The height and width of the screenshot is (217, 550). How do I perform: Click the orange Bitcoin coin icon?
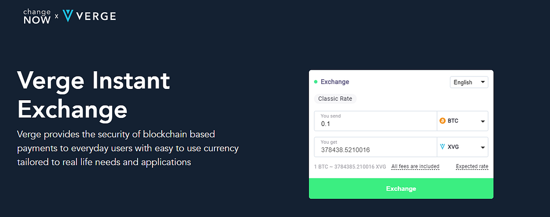click(x=443, y=121)
